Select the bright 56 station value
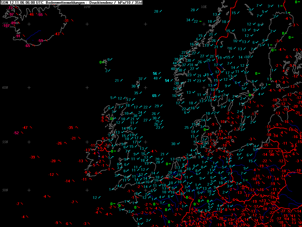Screen dimensions: 302x227 [155, 74]
